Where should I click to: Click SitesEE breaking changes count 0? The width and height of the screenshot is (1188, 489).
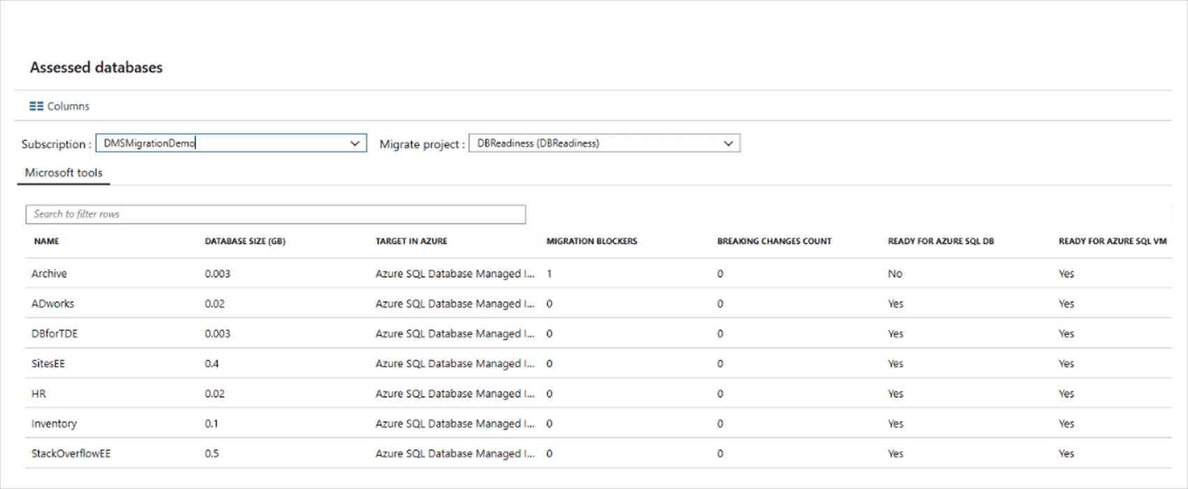[x=720, y=364]
